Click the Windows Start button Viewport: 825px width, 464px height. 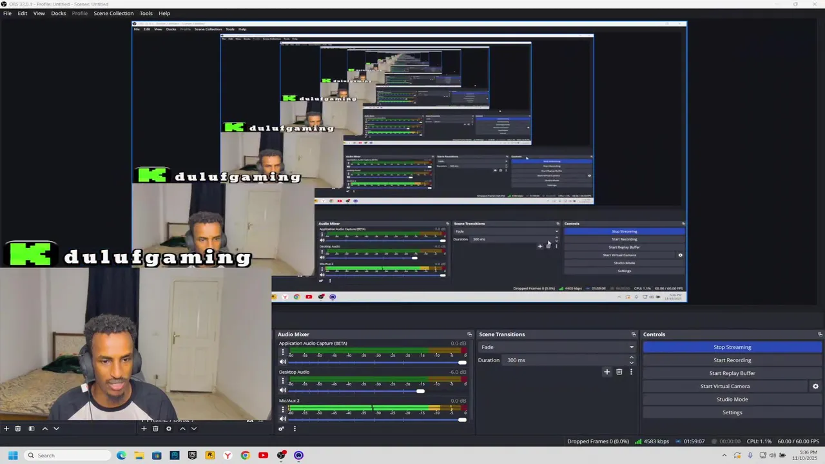point(12,456)
